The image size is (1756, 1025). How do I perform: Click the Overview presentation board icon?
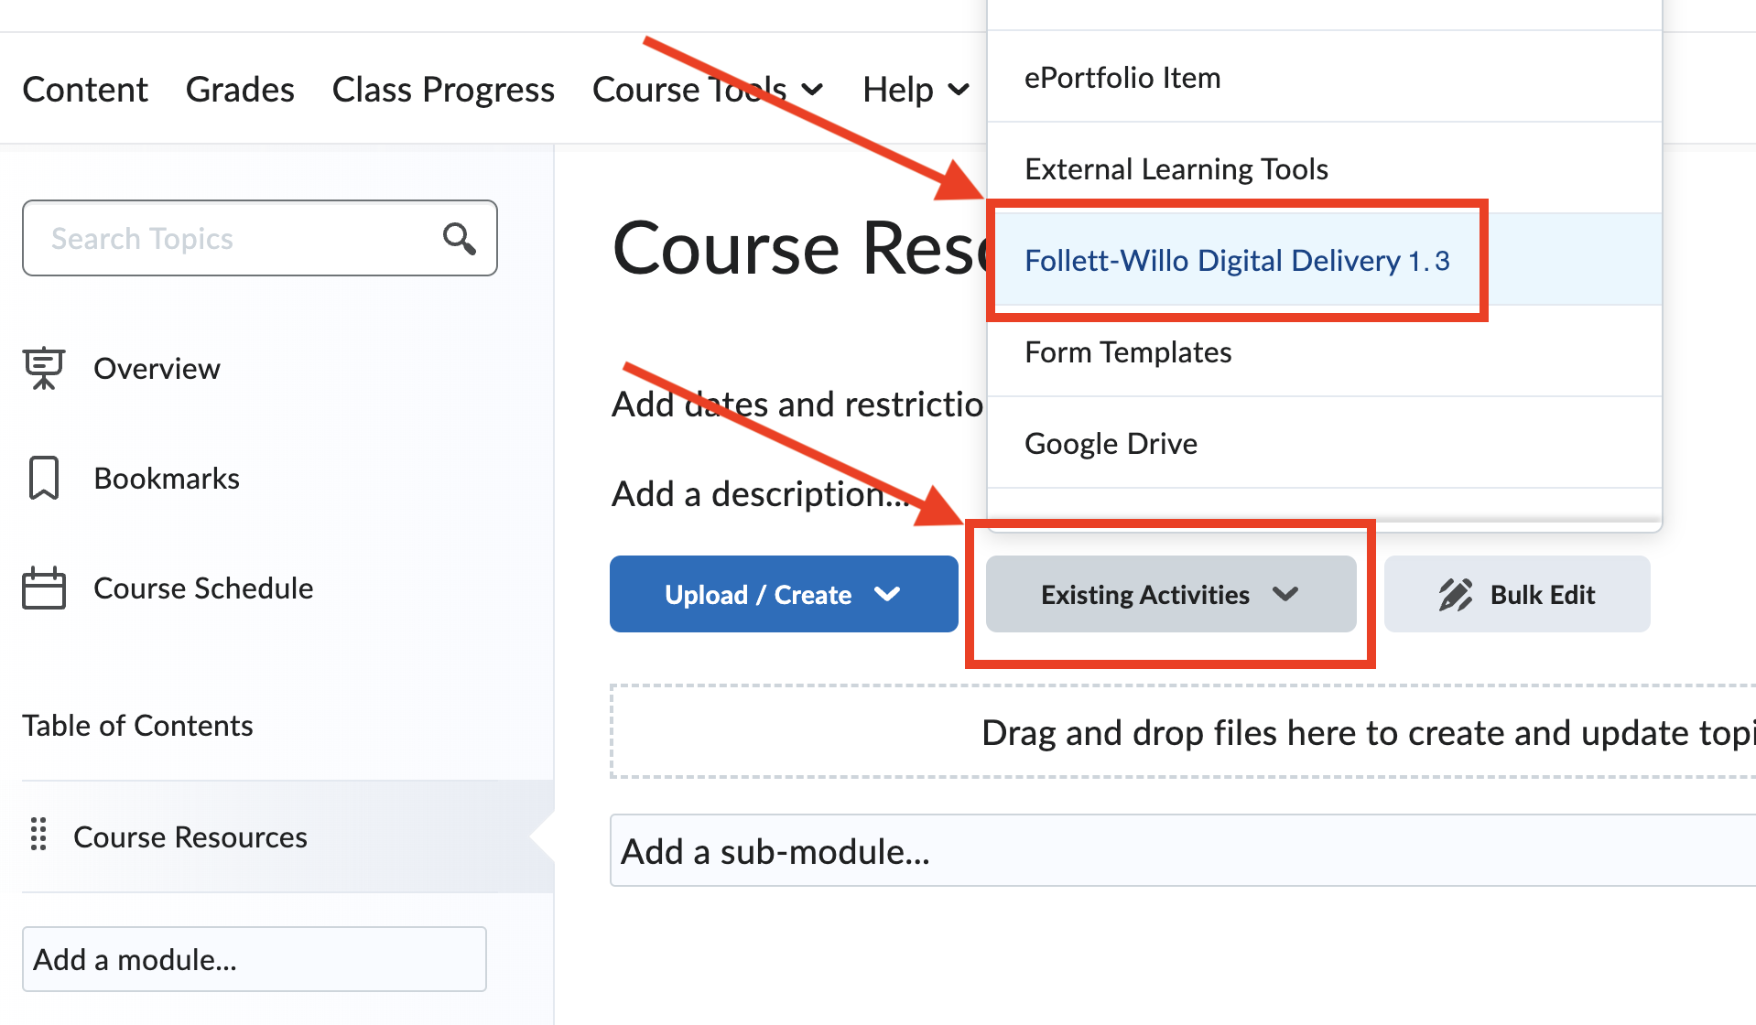44,368
